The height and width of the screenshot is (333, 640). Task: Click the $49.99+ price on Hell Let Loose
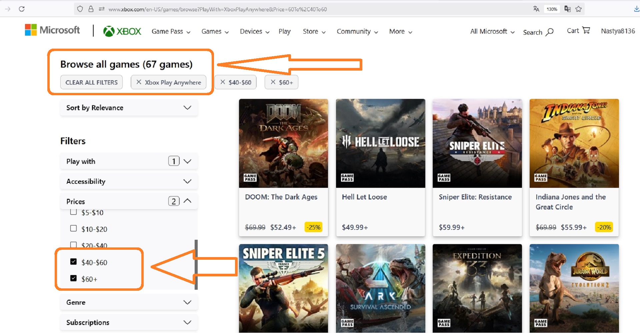[x=355, y=227]
